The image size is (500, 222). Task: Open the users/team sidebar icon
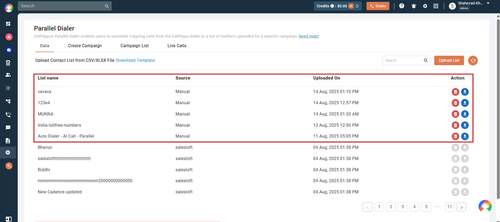(x=8, y=75)
